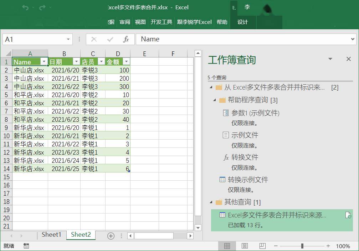Collapse the 其他查询 [1] folder

coord(211,202)
